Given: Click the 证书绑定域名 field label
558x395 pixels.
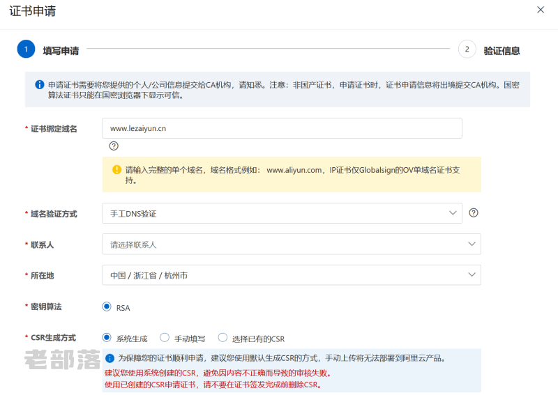Looking at the screenshot, I should point(54,129).
